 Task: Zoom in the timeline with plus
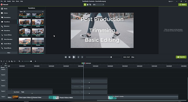click(x=35, y=61)
